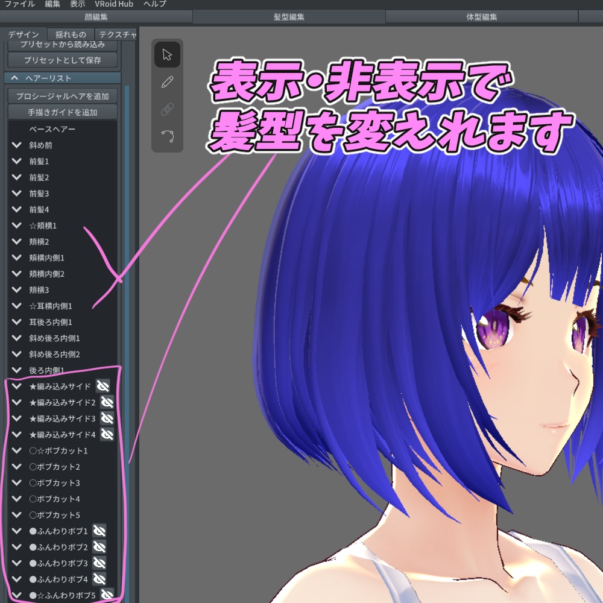The height and width of the screenshot is (603, 603).
Task: Switch to the テクスチャ tab
Action: 116,34
